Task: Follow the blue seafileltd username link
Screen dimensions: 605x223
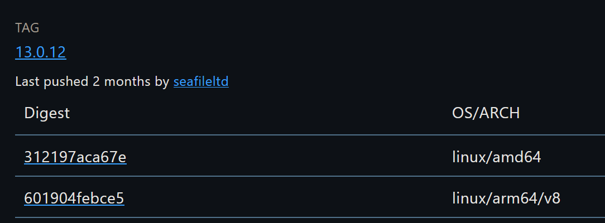Action: click(201, 82)
